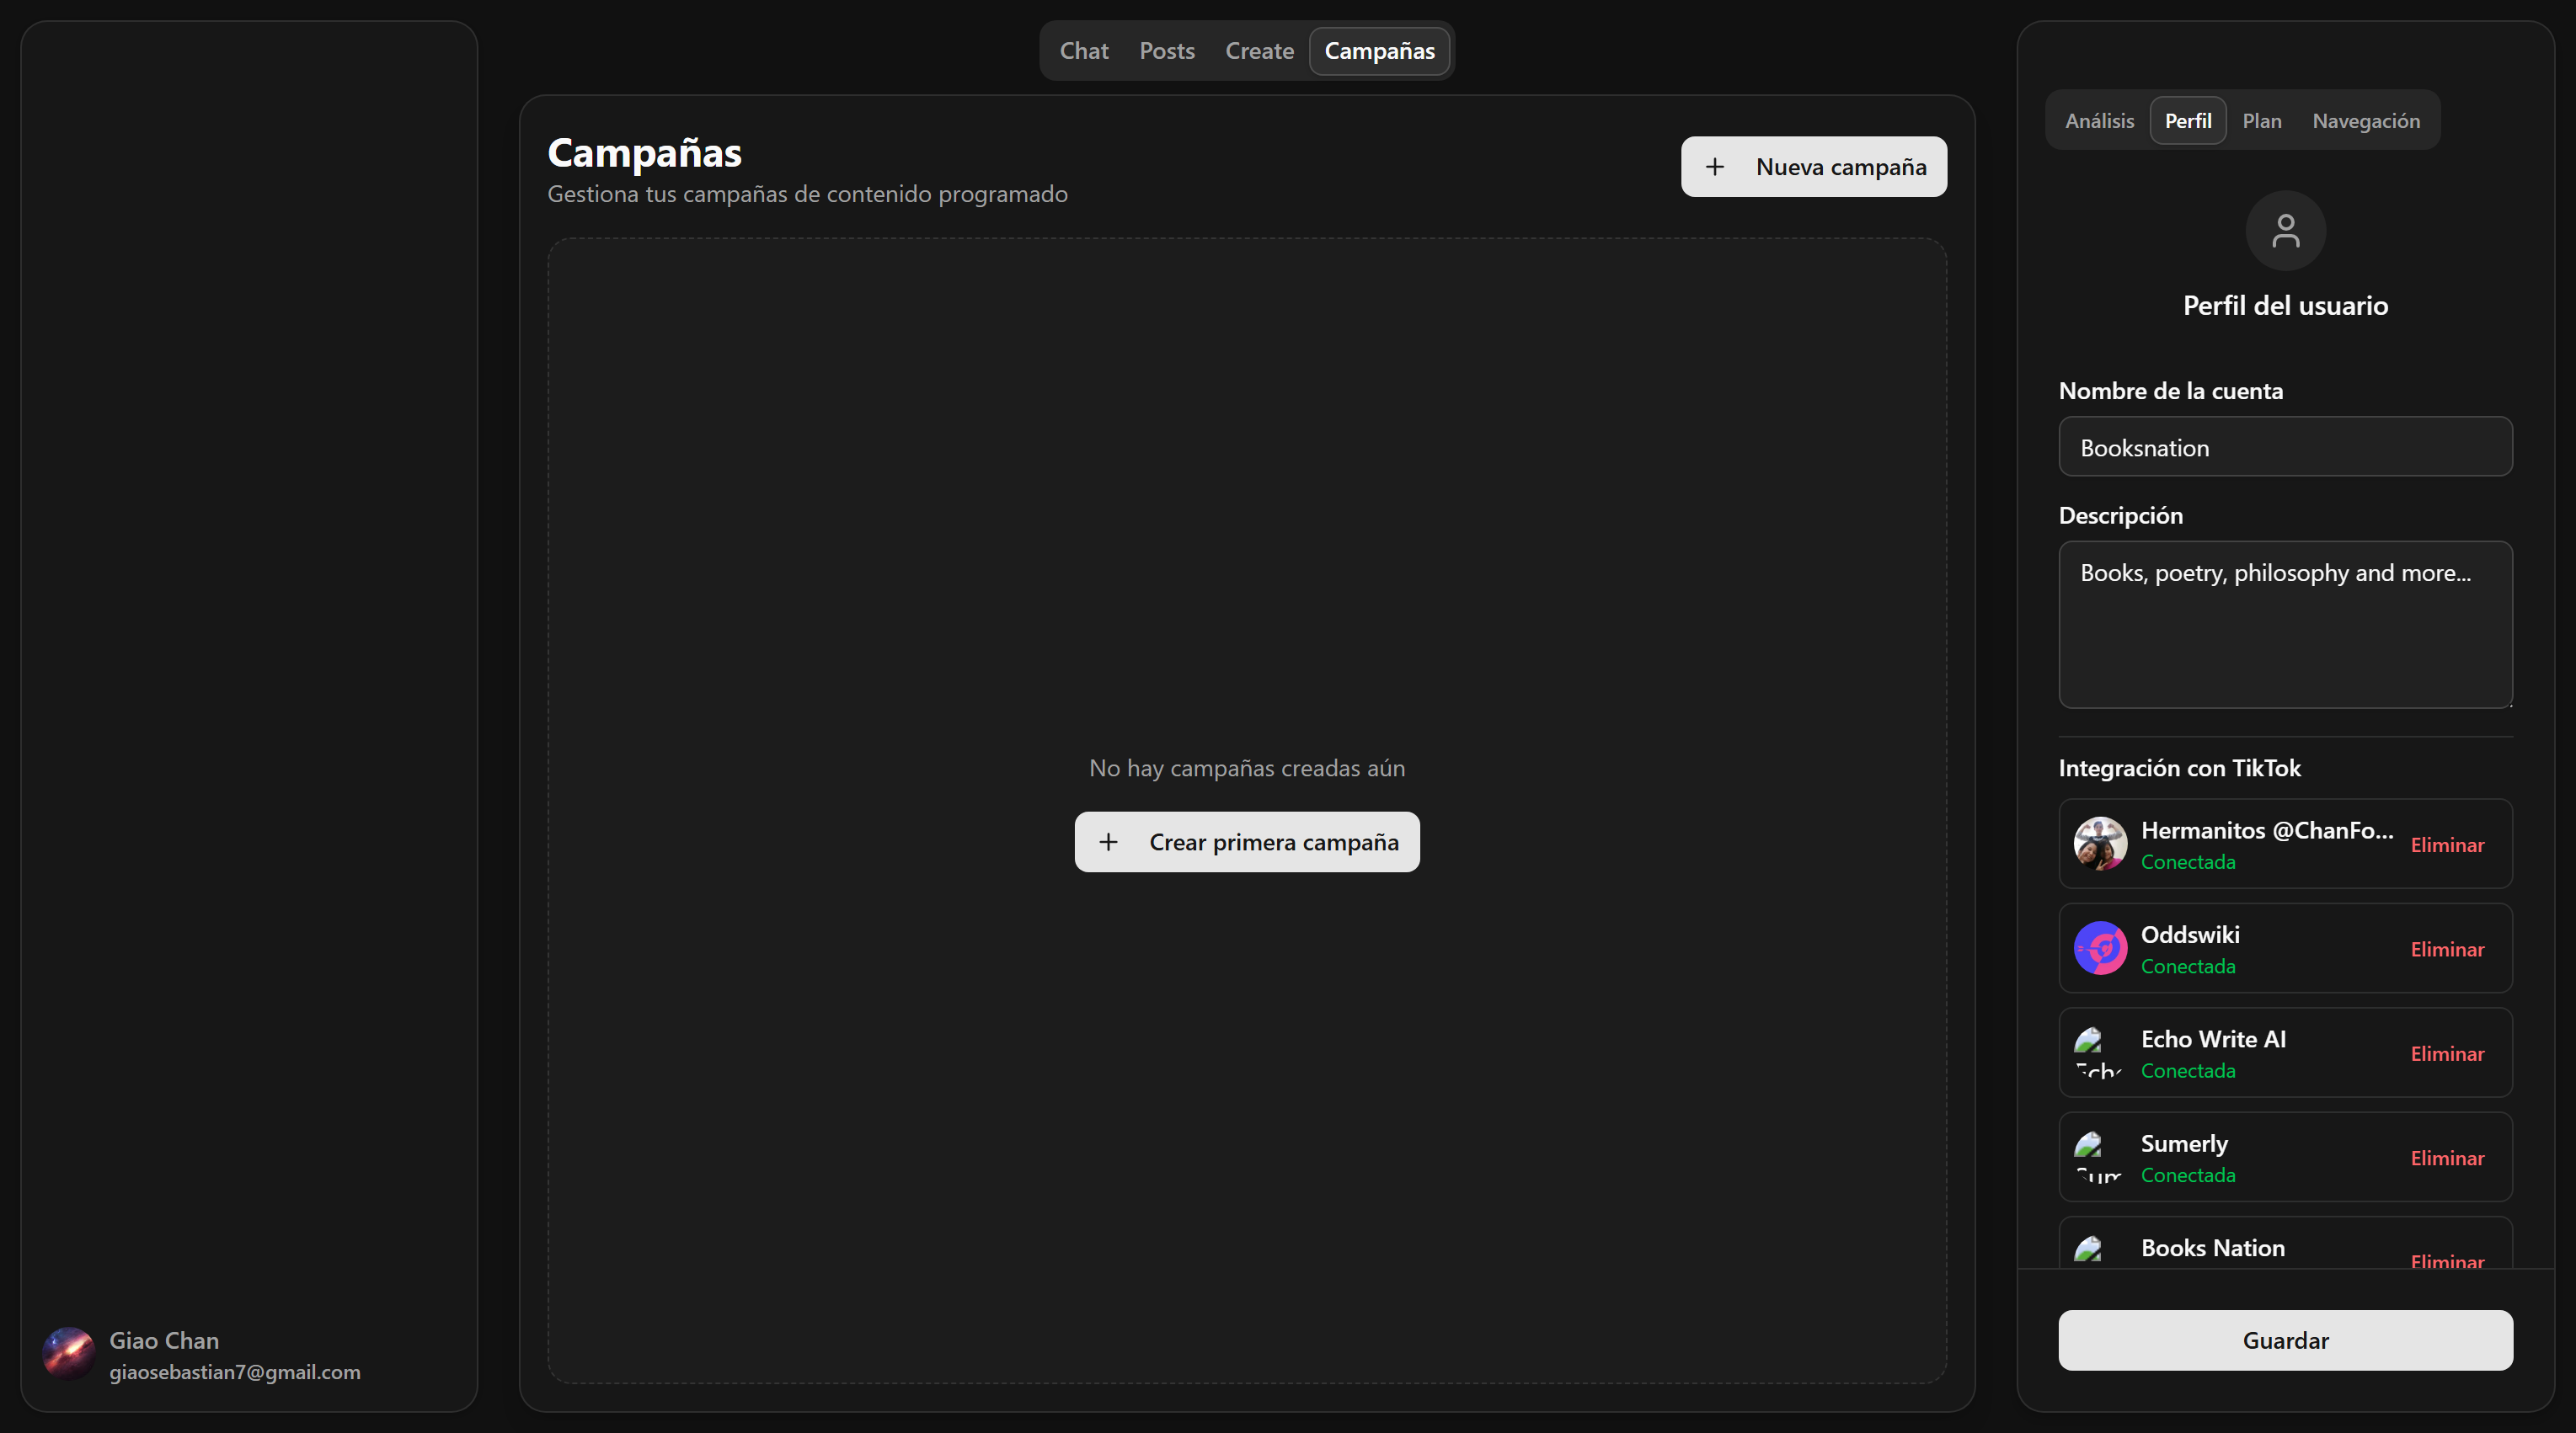Click Giao Chan's profile avatar
Image resolution: width=2576 pixels, height=1433 pixels.
(x=68, y=1354)
